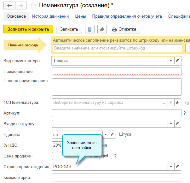Click into the Наименование input field
Viewport: 190px width, 183px height.
[x=117, y=71]
